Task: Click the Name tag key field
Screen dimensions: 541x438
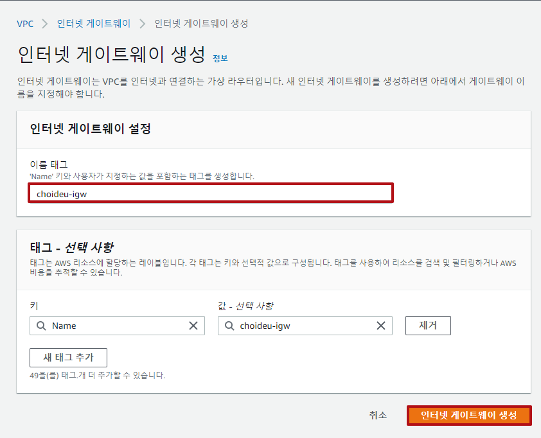Action: (x=117, y=326)
